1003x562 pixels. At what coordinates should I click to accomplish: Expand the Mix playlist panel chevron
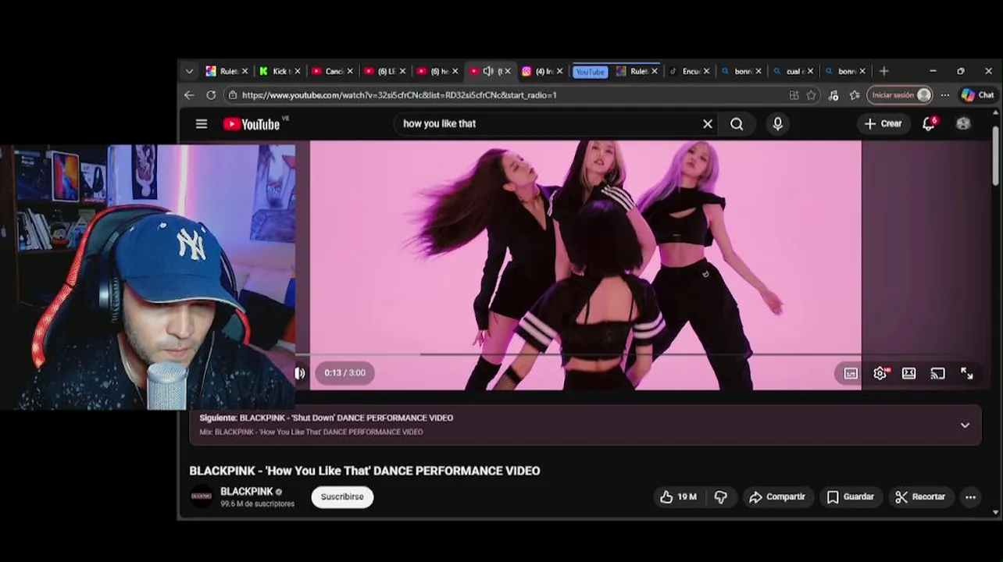[x=965, y=425]
